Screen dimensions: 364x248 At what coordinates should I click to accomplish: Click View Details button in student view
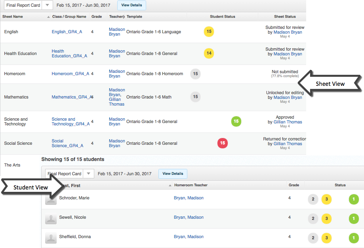pos(173,174)
